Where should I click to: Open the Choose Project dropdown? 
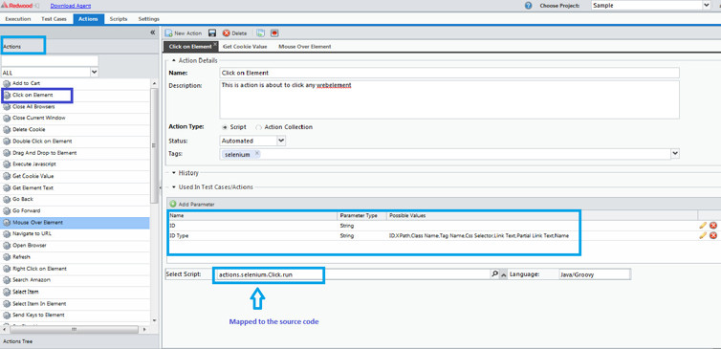pyautogui.click(x=707, y=6)
